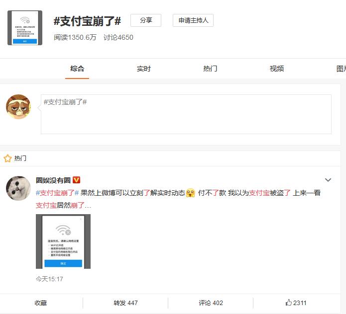Click 收藏 to favorite the post
This screenshot has width=346, height=314.
pos(41,303)
